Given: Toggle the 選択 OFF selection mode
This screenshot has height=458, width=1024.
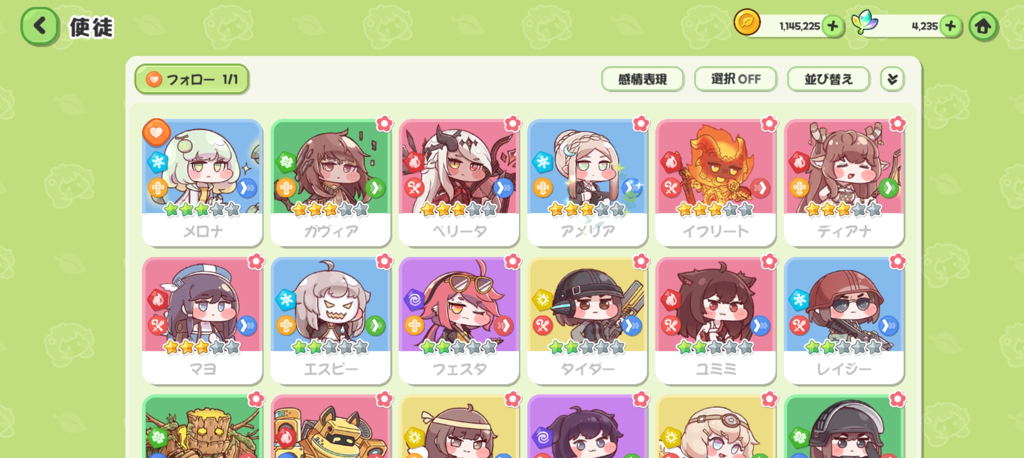Looking at the screenshot, I should pos(735,79).
